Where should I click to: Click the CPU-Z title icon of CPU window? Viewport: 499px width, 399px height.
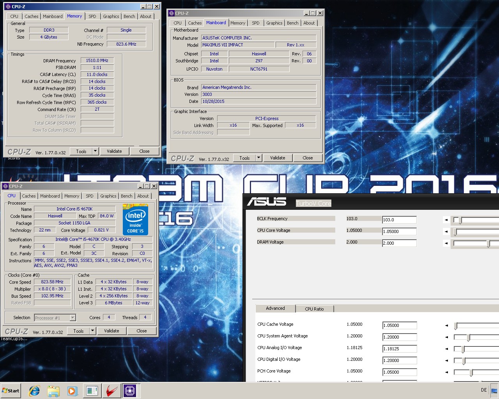click(x=5, y=186)
